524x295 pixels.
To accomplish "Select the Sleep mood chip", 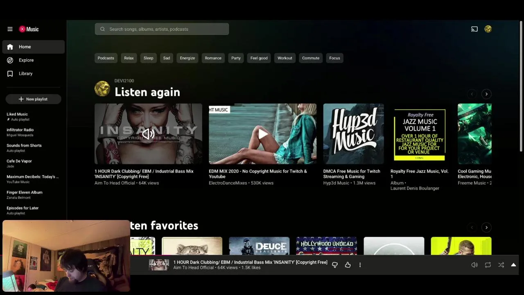I will pos(148,58).
